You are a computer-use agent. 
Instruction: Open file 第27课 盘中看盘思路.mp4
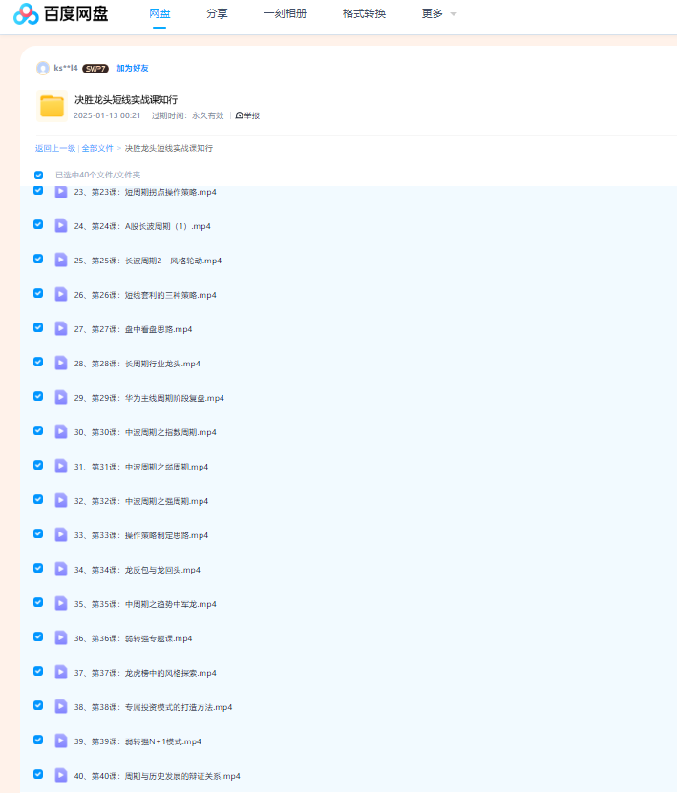tap(133, 329)
